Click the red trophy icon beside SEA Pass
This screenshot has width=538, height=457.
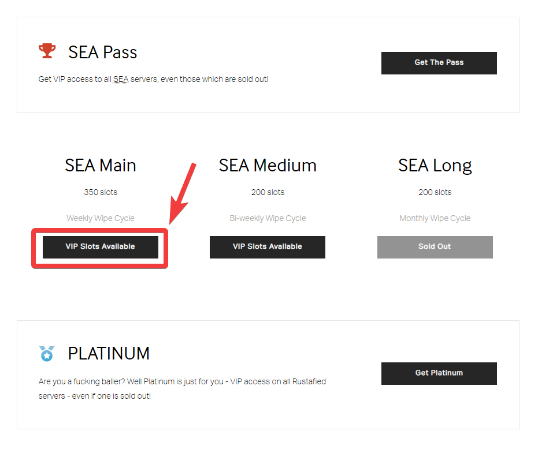(47, 51)
